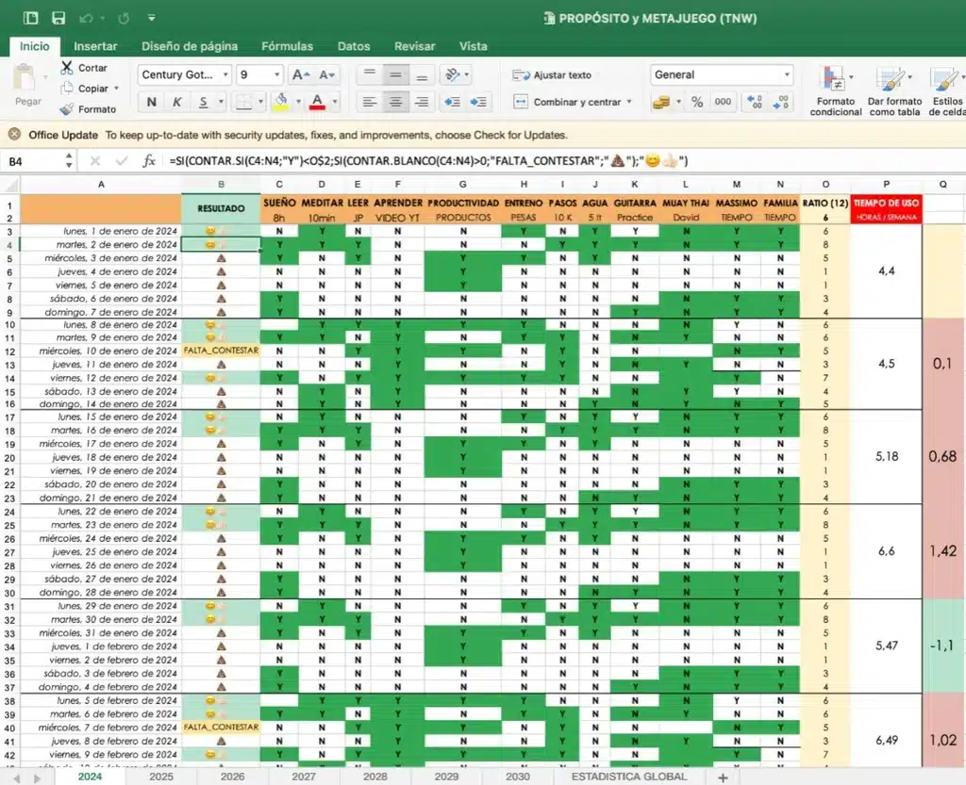Click the Save disk icon
The width and height of the screenshot is (966, 785).
(58, 18)
